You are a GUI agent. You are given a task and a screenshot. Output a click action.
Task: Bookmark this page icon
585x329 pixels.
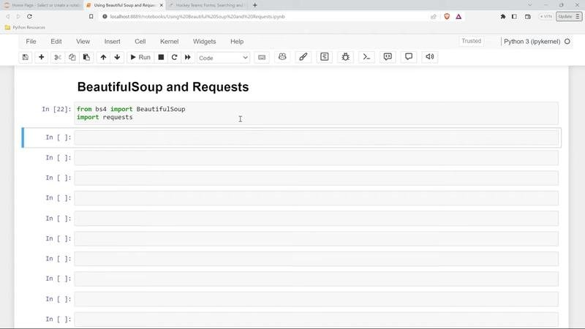pyautogui.click(x=91, y=16)
